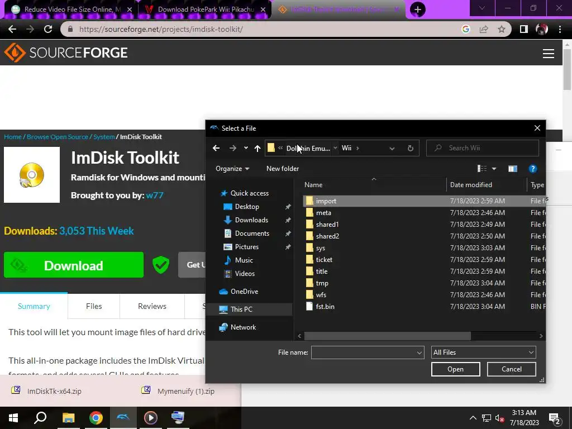
Task: Create a New folder
Action: tap(283, 169)
